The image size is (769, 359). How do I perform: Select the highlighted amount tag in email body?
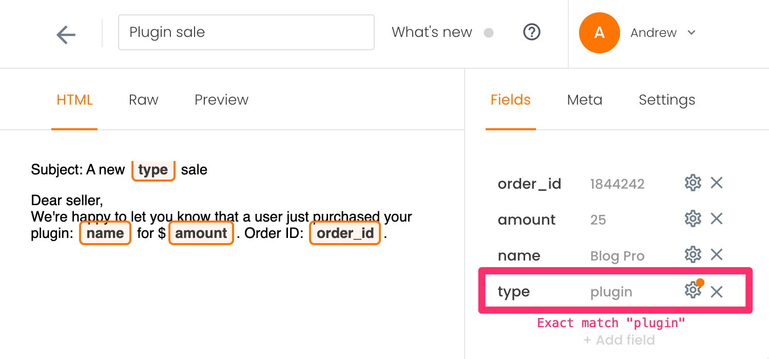pos(201,233)
